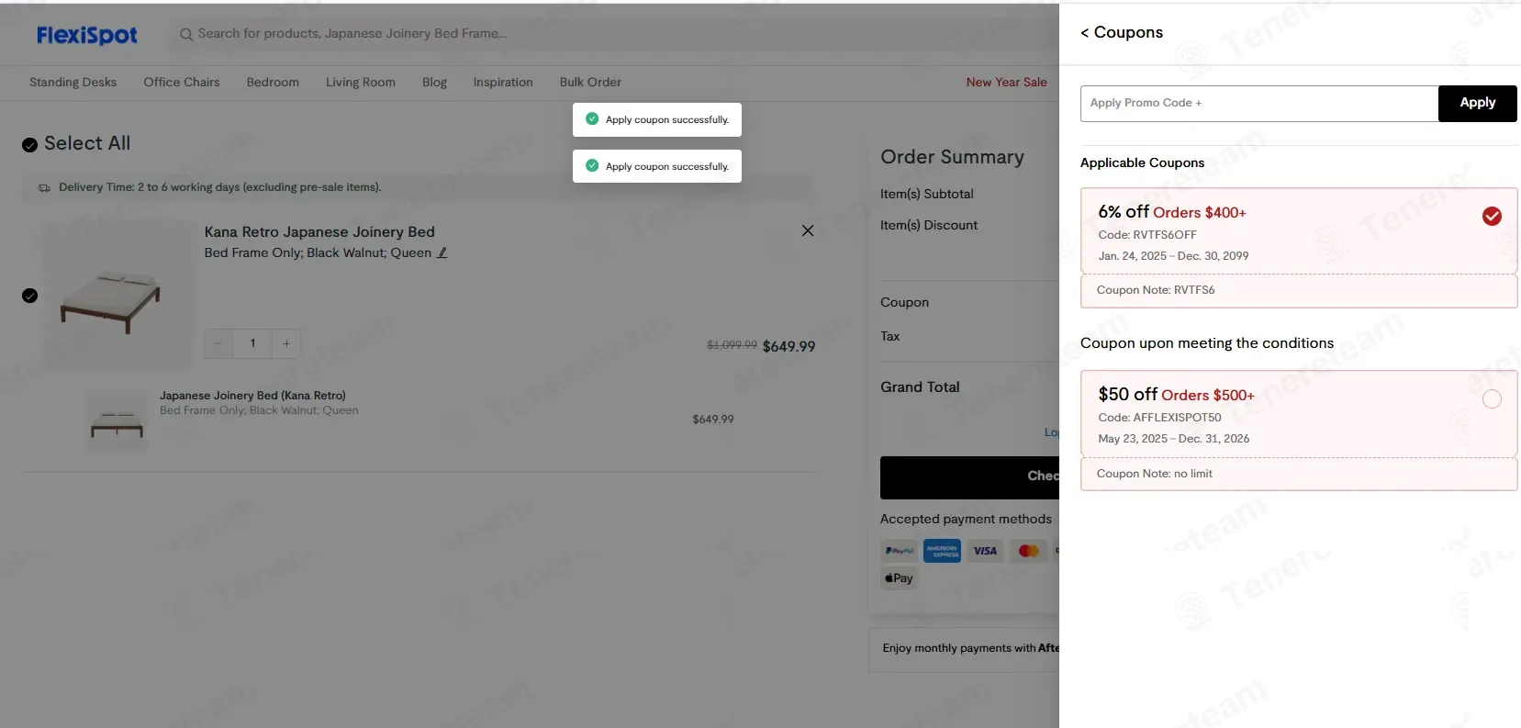The image size is (1521, 728).
Task: Click the Mastercard payment icon
Action: click(1028, 551)
